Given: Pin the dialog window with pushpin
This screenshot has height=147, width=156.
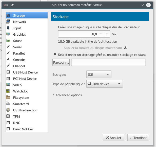Looking at the screenshot, I should tap(12, 5).
